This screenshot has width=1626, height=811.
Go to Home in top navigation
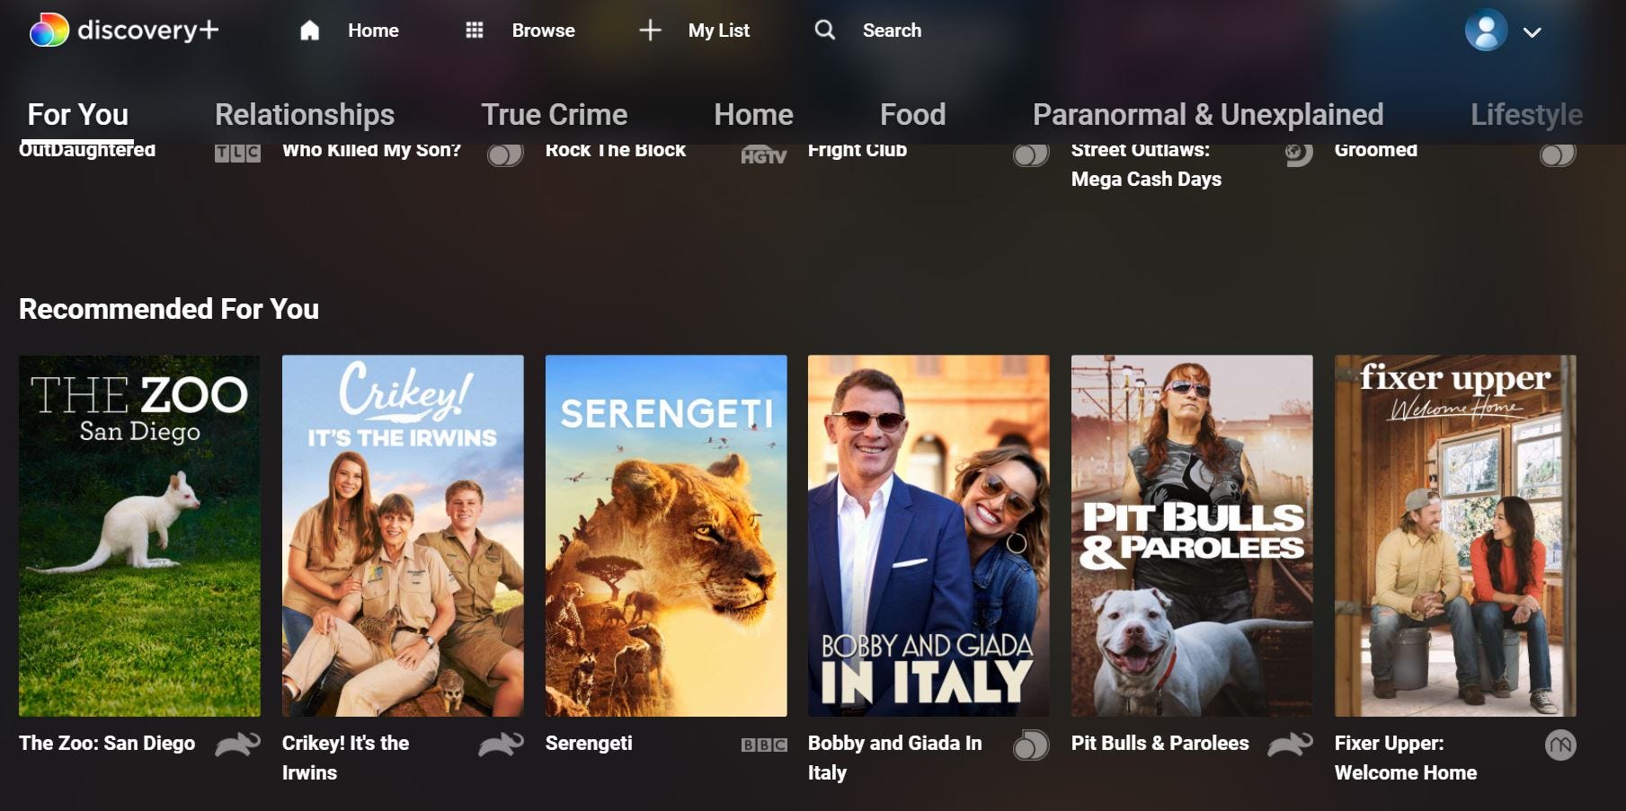click(373, 31)
